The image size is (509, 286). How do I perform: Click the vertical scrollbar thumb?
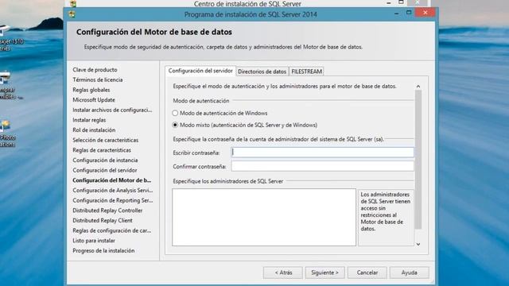click(x=418, y=160)
